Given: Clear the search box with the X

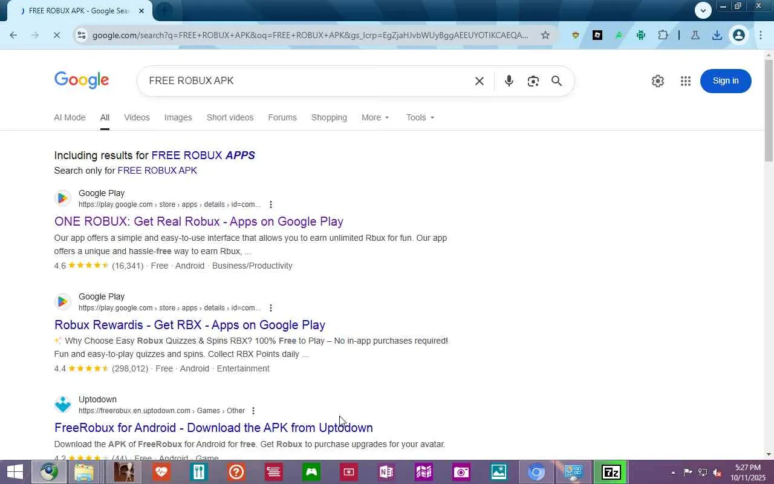Looking at the screenshot, I should coord(480,81).
